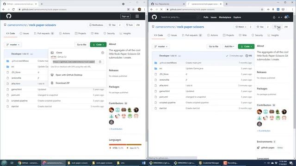
Task: Star the repository in right window
Action: 260,27
